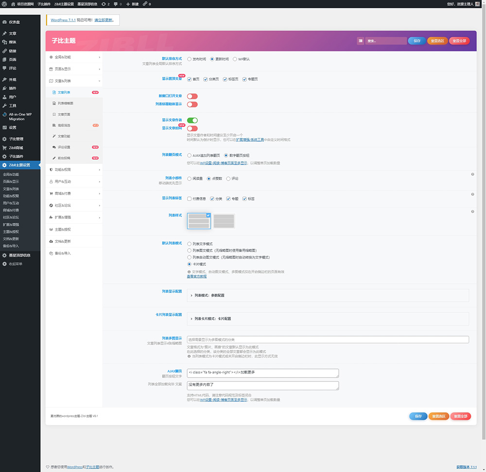Screen dimensions: 486x472
Task: Expand the 用户&互动 section
Action: tap(74, 182)
